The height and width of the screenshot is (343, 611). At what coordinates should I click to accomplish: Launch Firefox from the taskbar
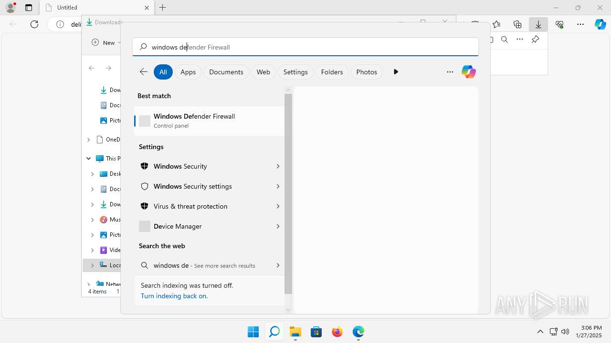pos(337,332)
